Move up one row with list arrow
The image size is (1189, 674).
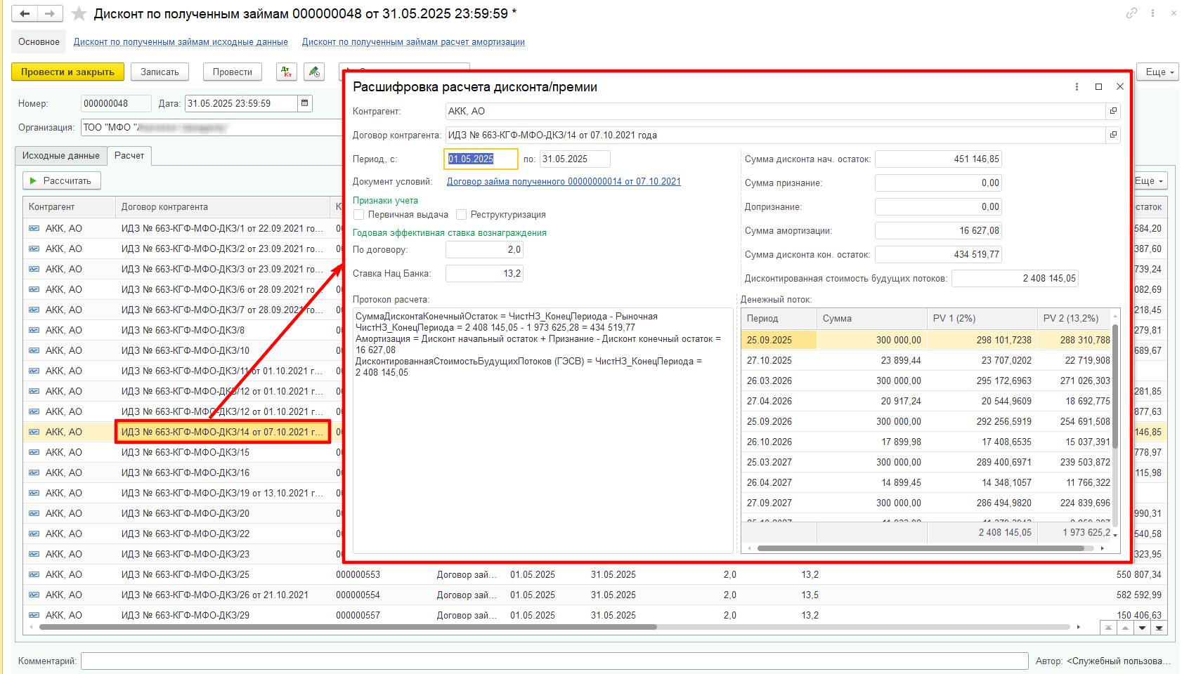coord(1125,628)
